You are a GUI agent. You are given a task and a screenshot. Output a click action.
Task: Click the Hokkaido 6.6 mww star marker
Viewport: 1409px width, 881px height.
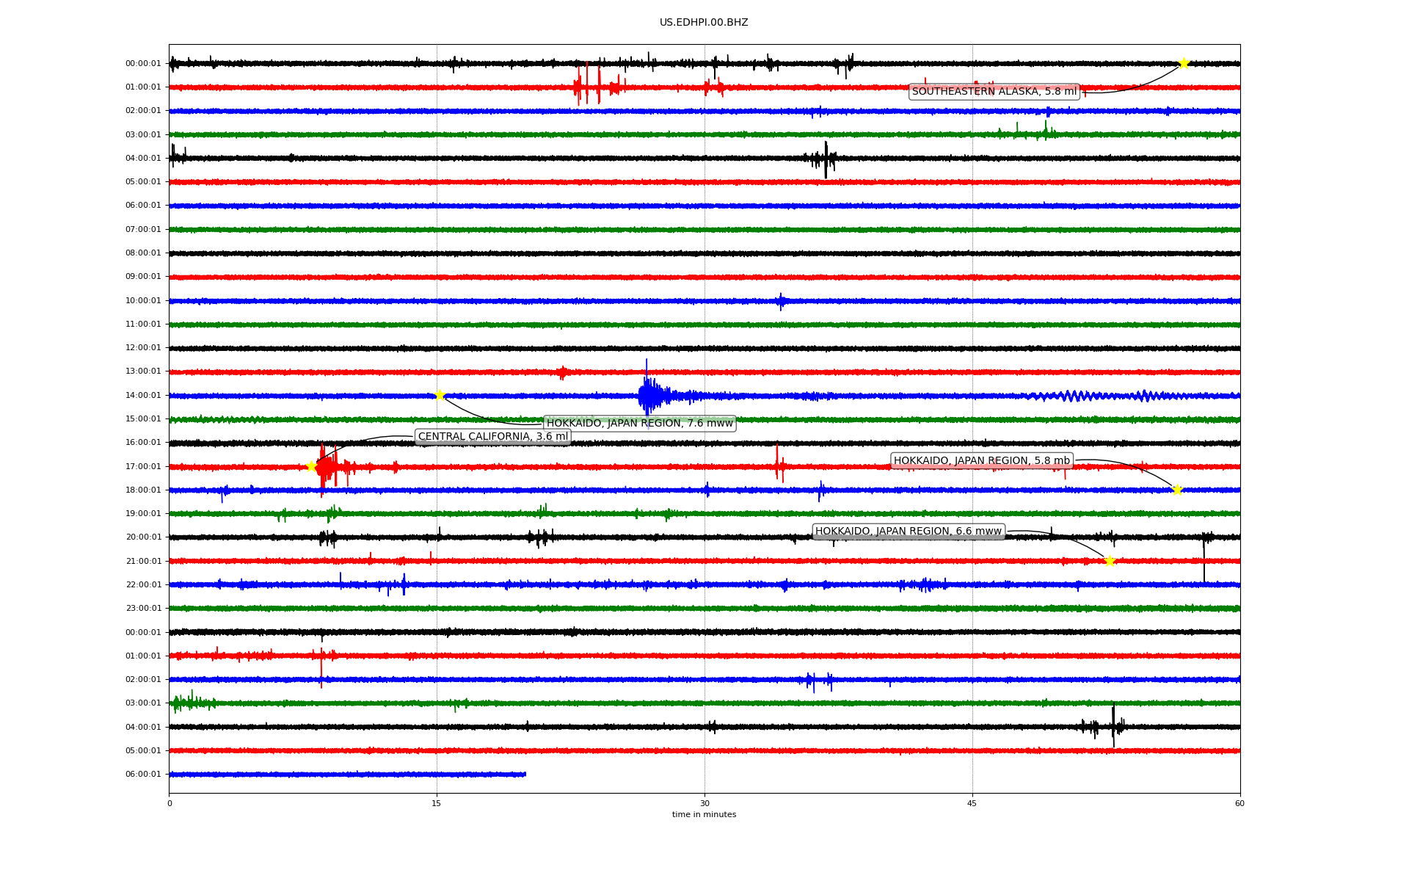coord(1110,561)
